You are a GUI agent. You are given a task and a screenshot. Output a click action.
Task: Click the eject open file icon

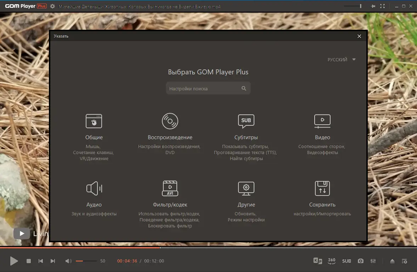point(392,261)
